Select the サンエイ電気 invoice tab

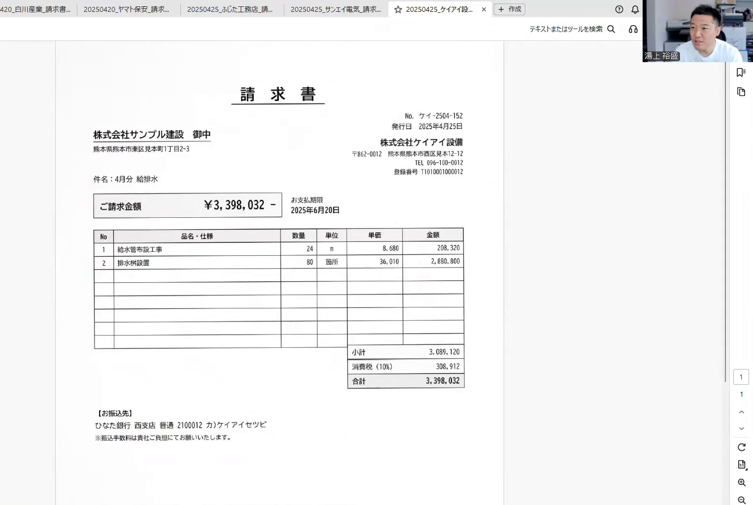point(336,9)
